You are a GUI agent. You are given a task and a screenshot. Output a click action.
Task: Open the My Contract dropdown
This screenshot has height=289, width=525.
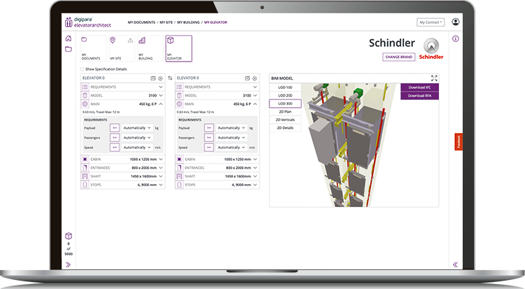[430, 22]
